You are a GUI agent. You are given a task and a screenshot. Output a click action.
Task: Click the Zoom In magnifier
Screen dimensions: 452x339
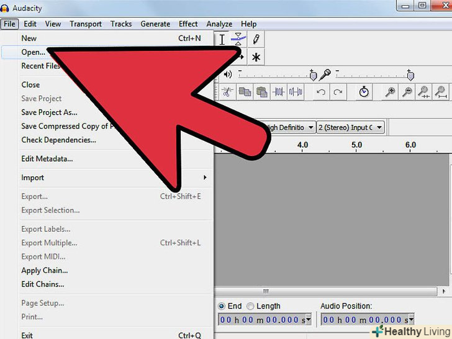390,92
